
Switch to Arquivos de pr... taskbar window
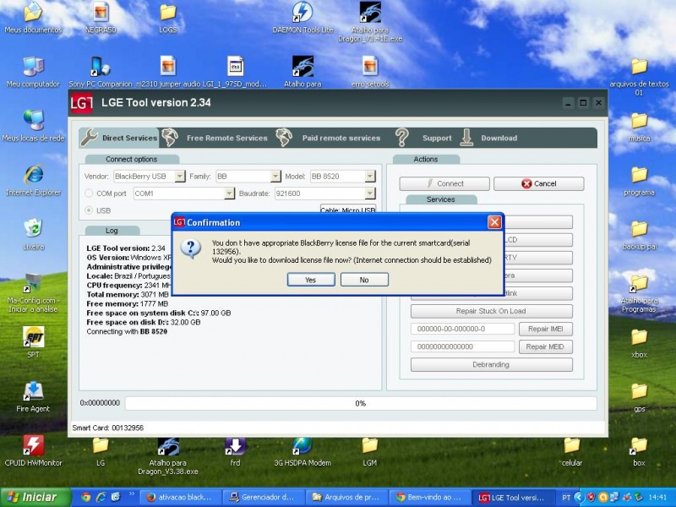pyautogui.click(x=347, y=497)
